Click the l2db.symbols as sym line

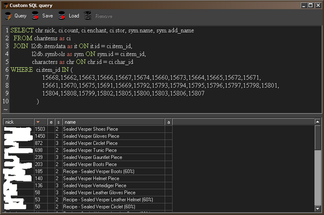click(x=89, y=54)
